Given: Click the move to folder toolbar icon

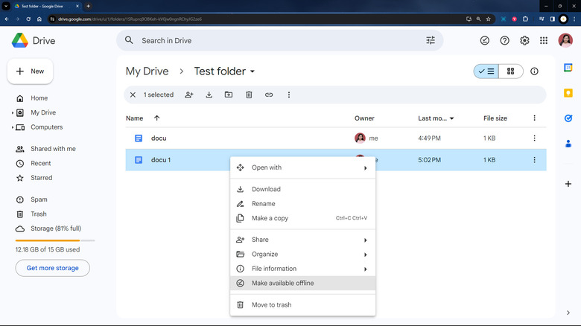Looking at the screenshot, I should 229,95.
